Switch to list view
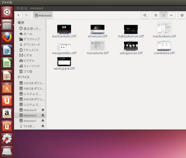Image resolution: width=186 pixels, height=158 pixels. 156,15
